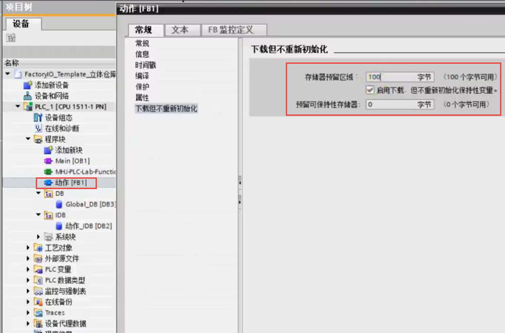This screenshot has width=505, height=333.
Task: Select 编译 in the properties list
Action: coord(142,76)
